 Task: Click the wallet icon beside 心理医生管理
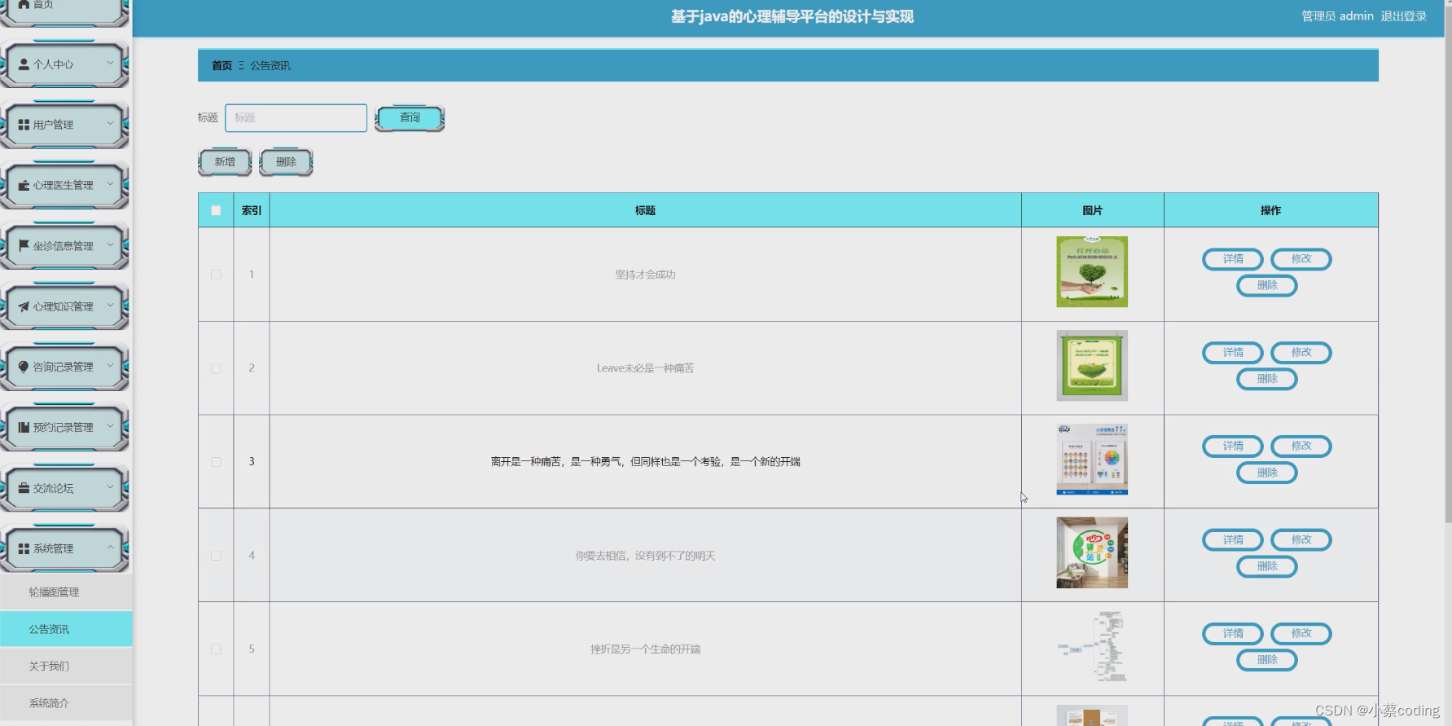[x=24, y=186]
